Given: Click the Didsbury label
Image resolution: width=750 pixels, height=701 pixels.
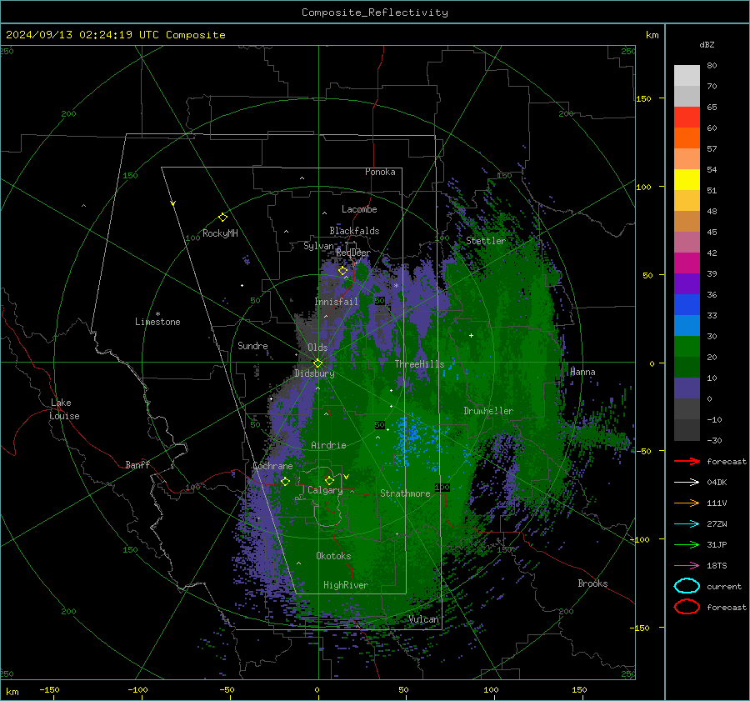Looking at the screenshot, I should pyautogui.click(x=315, y=373).
